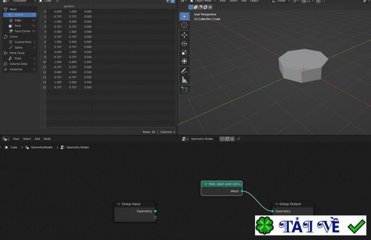Select the Annotate tool
Screen dimensions: 371x240
pyautogui.click(x=185, y=71)
